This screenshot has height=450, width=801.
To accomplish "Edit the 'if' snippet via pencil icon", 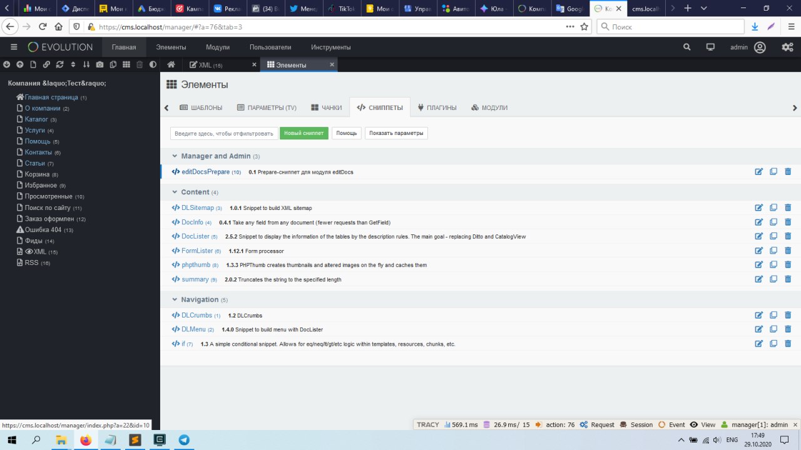I will click(759, 344).
